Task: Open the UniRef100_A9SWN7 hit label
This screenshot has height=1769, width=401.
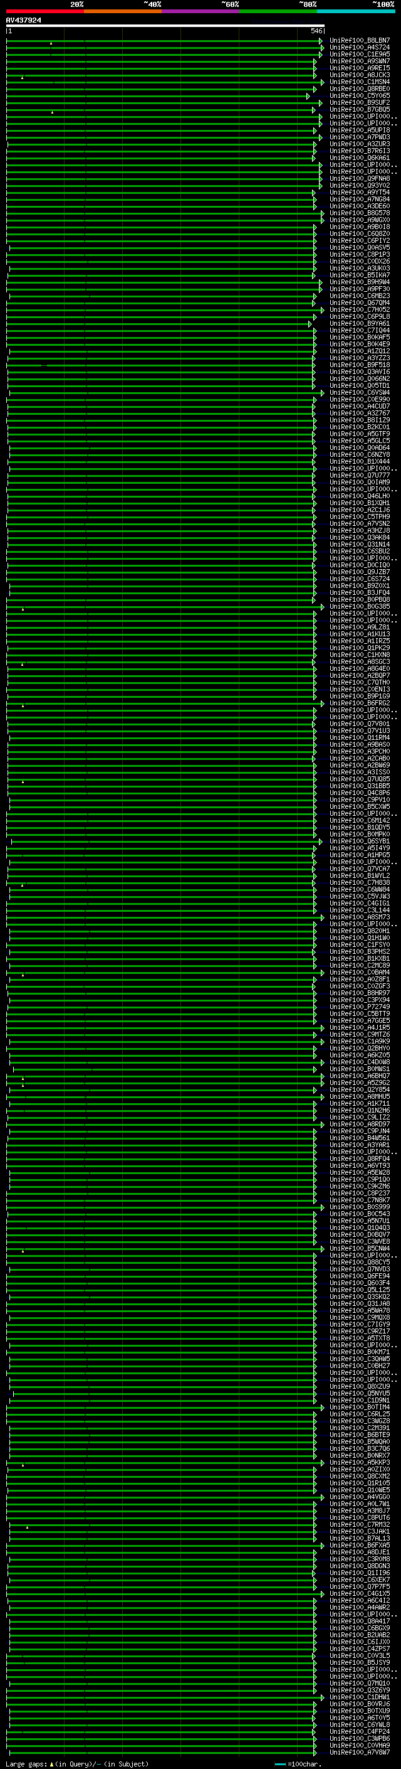Action: point(359,61)
